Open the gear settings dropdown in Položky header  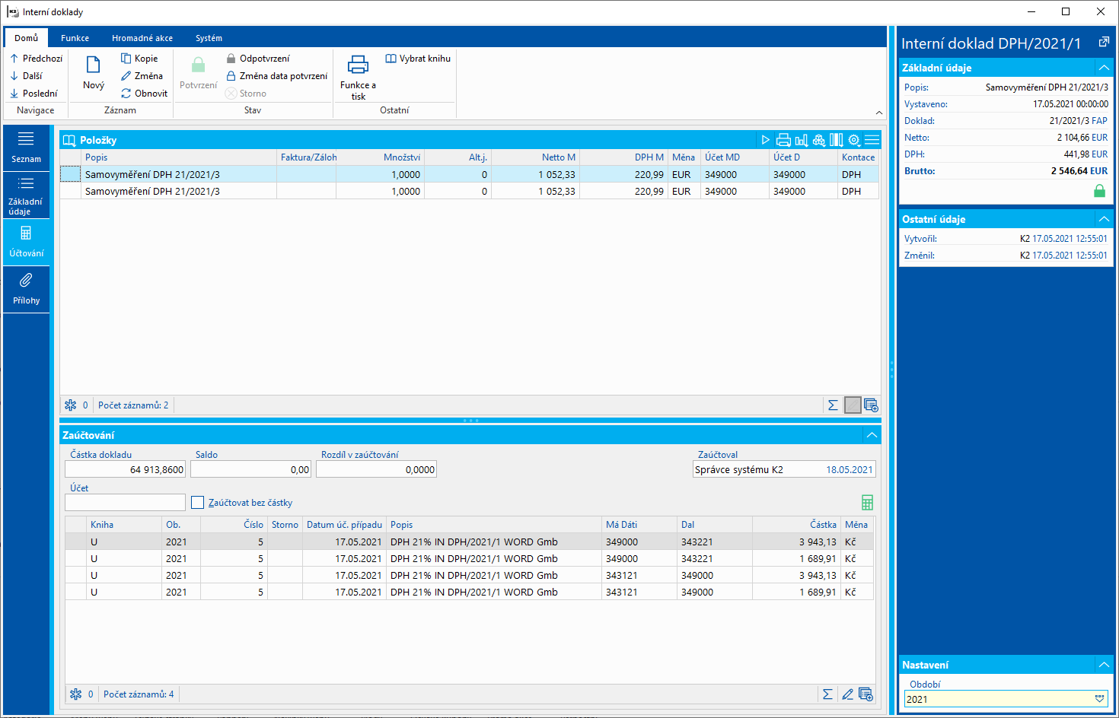point(854,140)
